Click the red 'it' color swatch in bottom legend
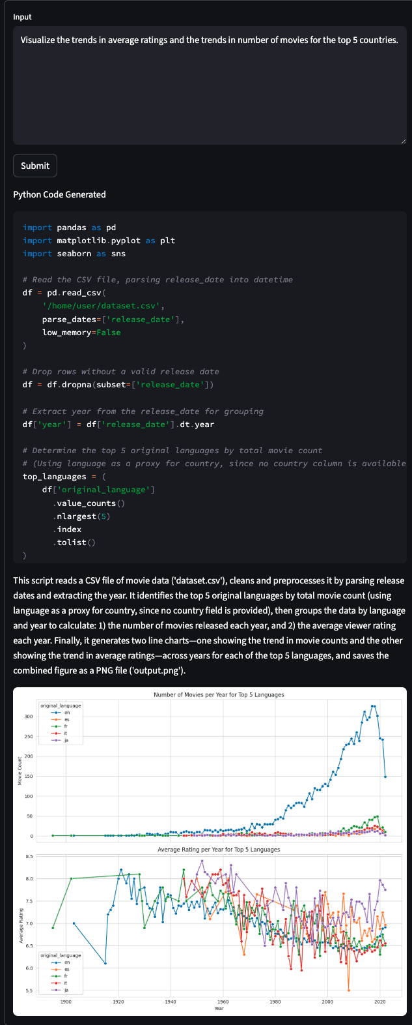412x1025 pixels. tap(55, 983)
